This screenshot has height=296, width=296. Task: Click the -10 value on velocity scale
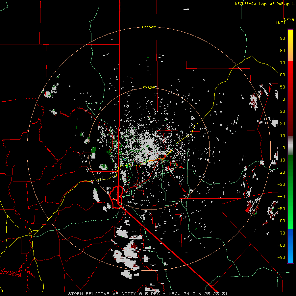pos(281,160)
